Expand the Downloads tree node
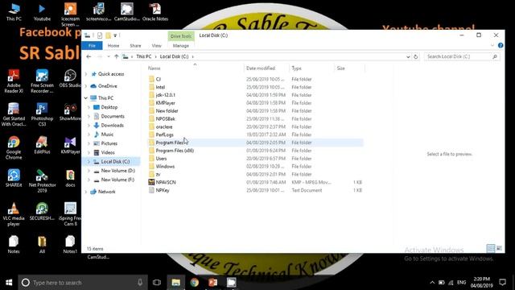This screenshot has height=290, width=515. coord(89,126)
